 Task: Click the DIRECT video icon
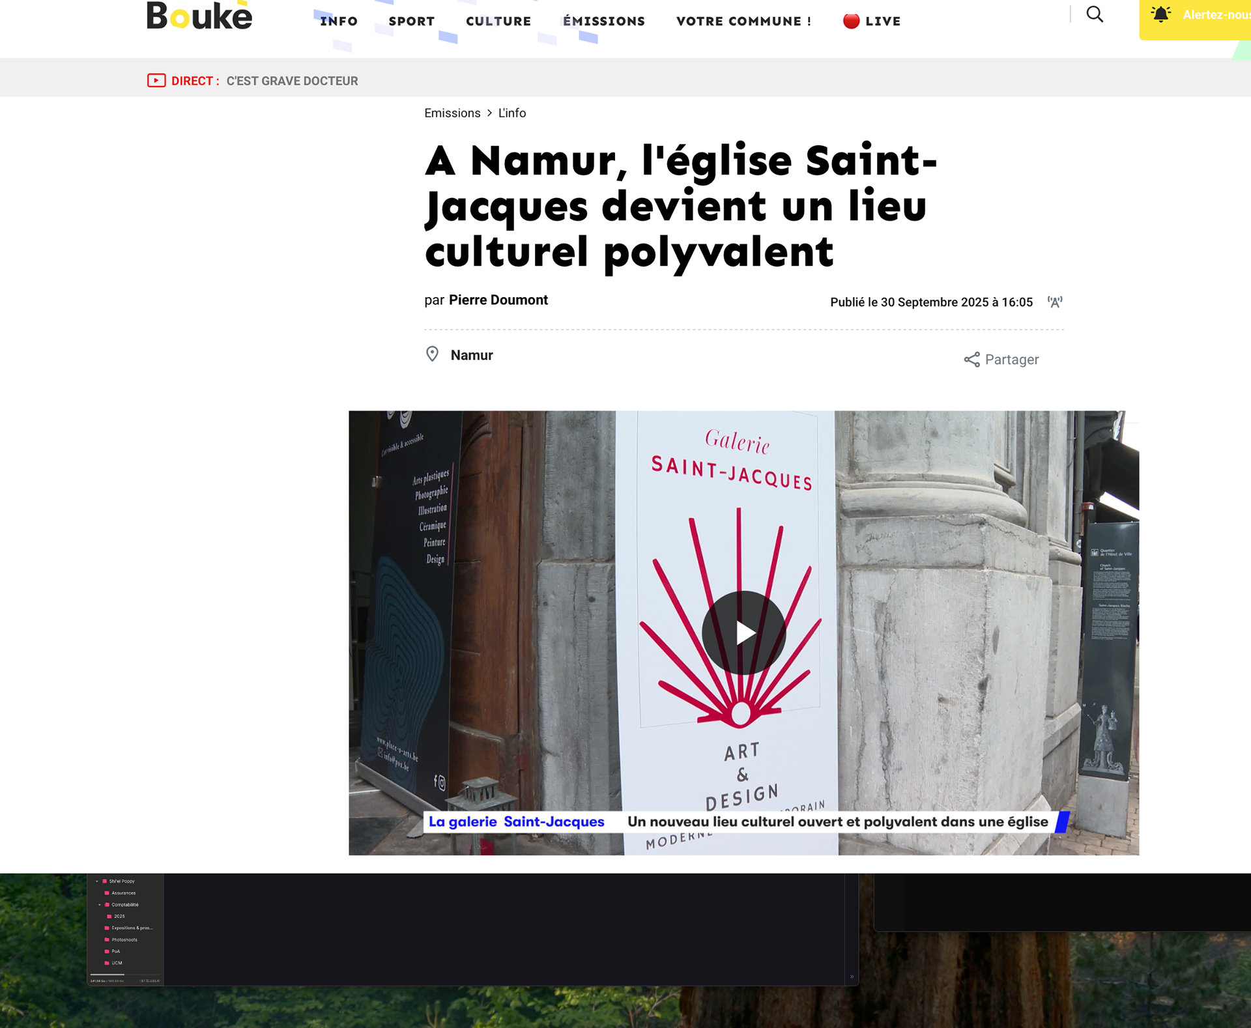[156, 81]
